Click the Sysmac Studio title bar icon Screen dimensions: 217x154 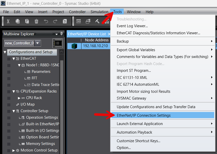3,3
